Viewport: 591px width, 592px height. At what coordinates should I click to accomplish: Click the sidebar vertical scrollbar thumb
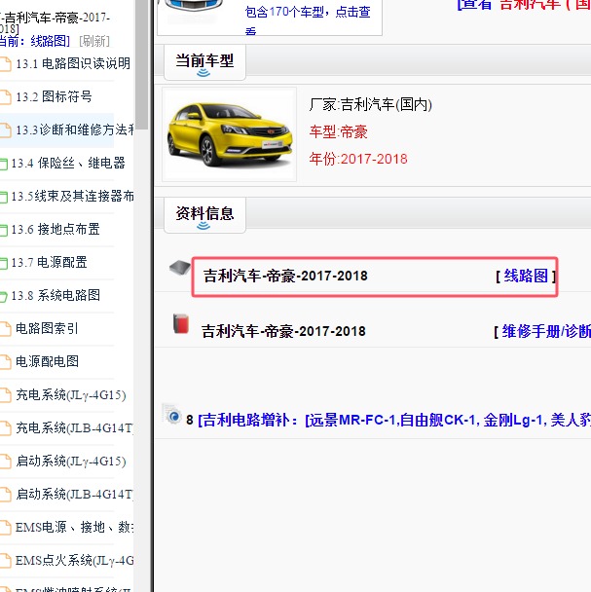141,64
